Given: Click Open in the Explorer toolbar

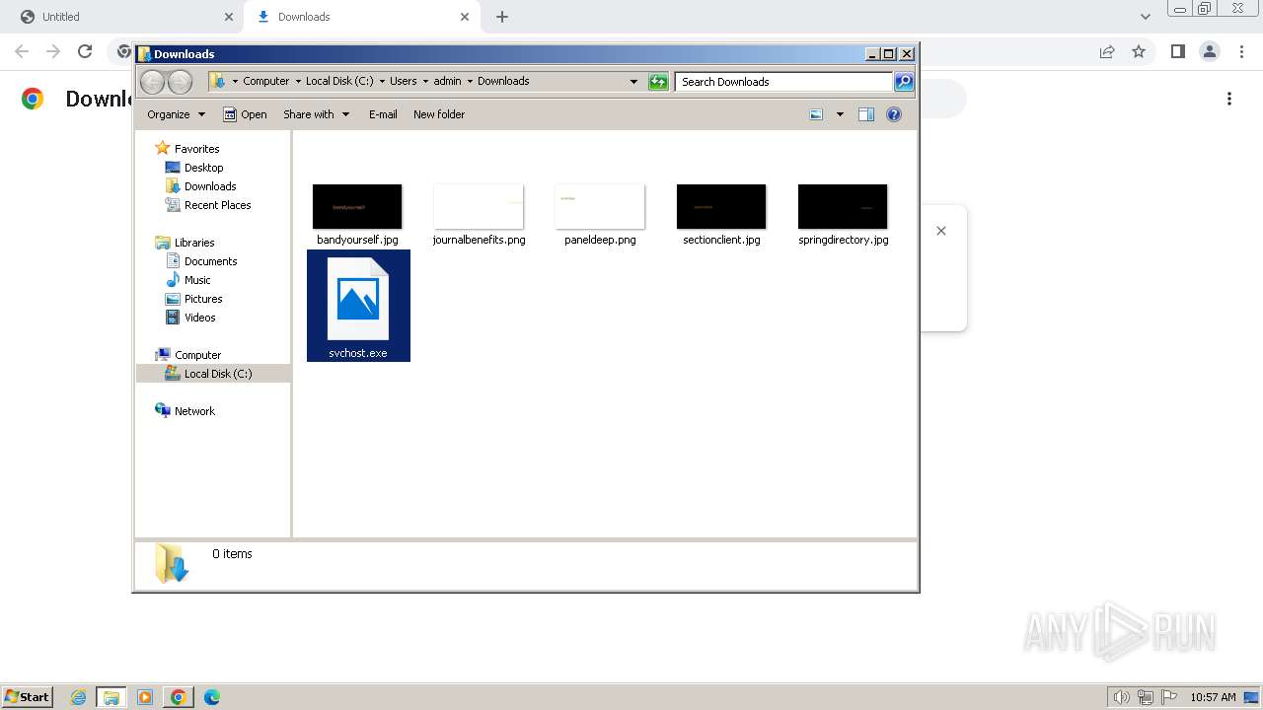Looking at the screenshot, I should pos(245,114).
